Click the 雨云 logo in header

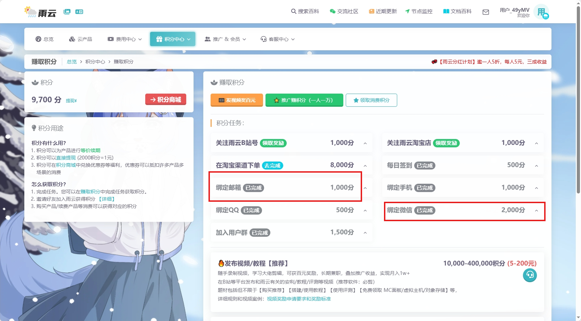point(40,12)
